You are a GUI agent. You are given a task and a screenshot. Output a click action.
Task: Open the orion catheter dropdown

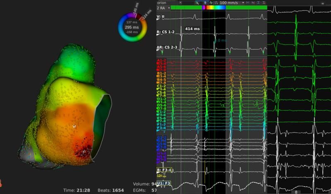click(181, 2)
